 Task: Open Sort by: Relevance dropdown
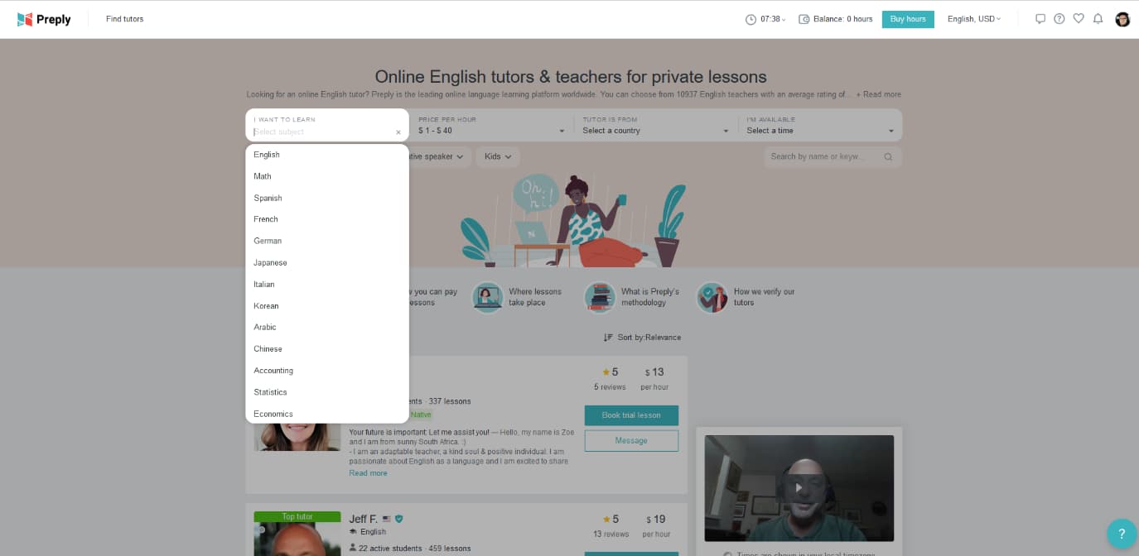click(x=642, y=338)
